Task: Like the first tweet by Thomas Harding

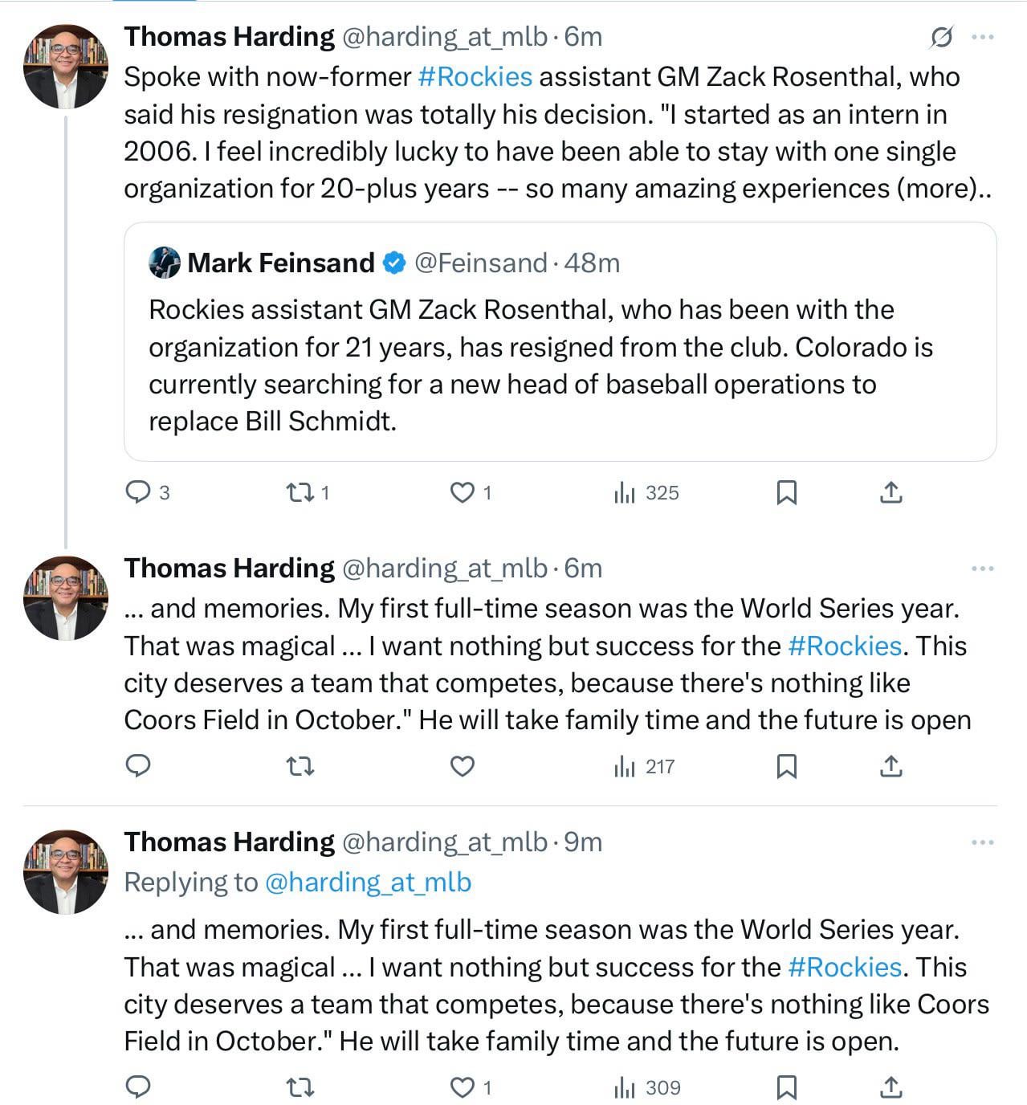Action: click(462, 492)
